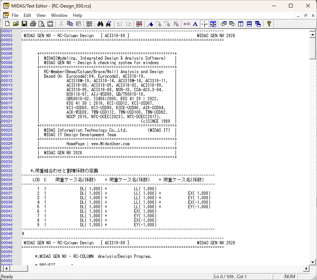This screenshot has height=280, width=317.
Task: Toggle bookmark with the blue flag icon
Action: point(150,24)
